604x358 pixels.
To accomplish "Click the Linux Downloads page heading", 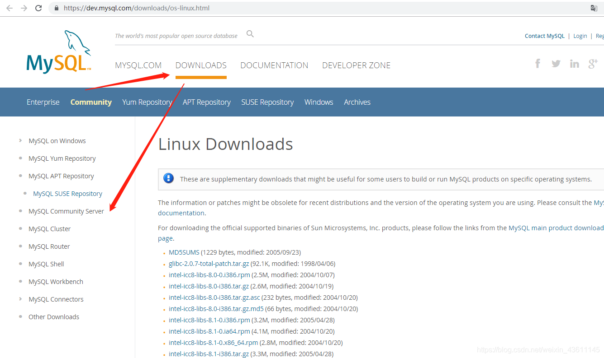I will point(225,144).
